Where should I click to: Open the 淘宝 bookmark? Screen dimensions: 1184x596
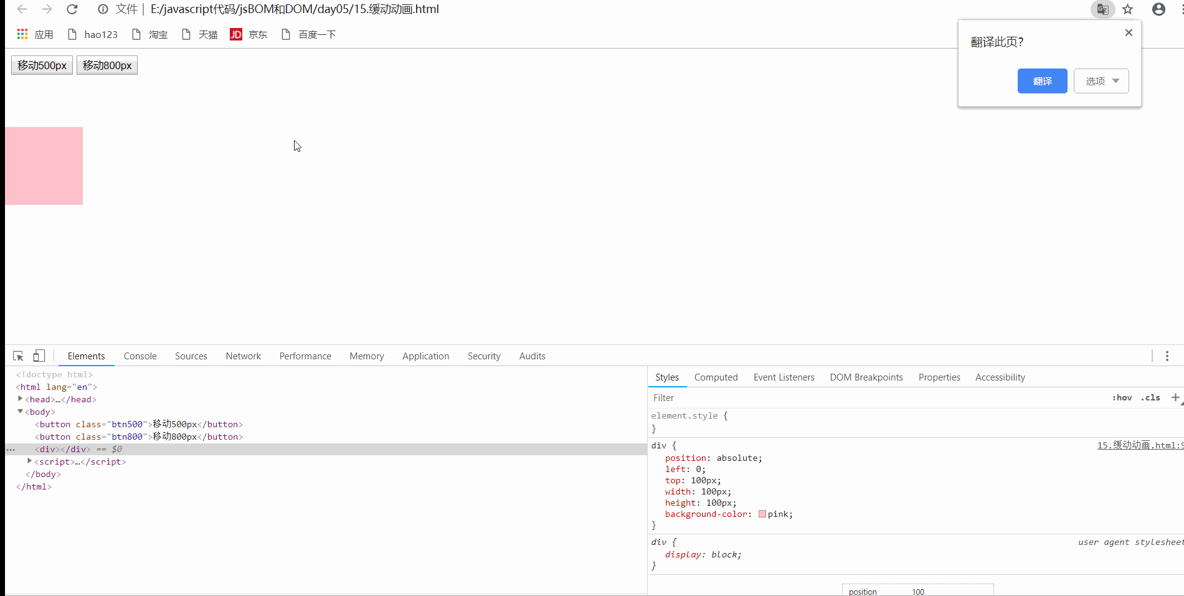coord(149,34)
